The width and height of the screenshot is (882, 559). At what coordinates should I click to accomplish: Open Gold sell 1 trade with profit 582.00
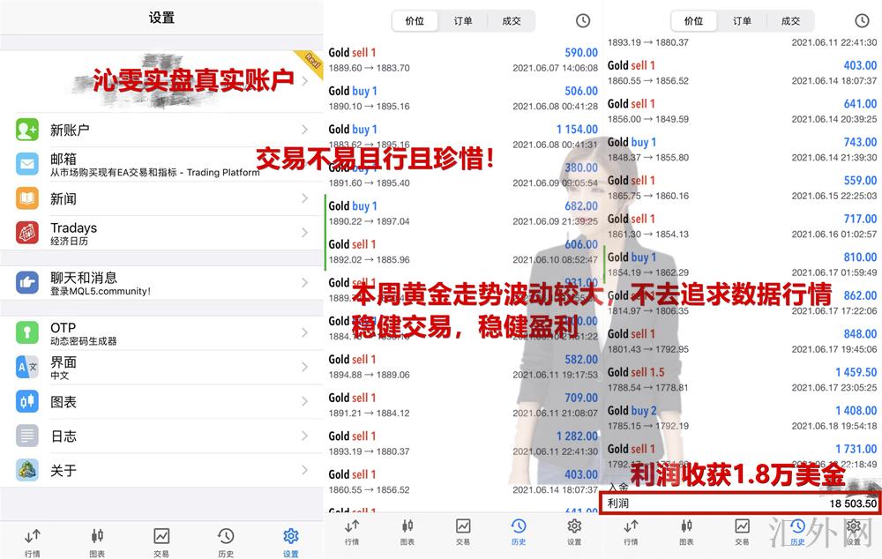point(463,367)
